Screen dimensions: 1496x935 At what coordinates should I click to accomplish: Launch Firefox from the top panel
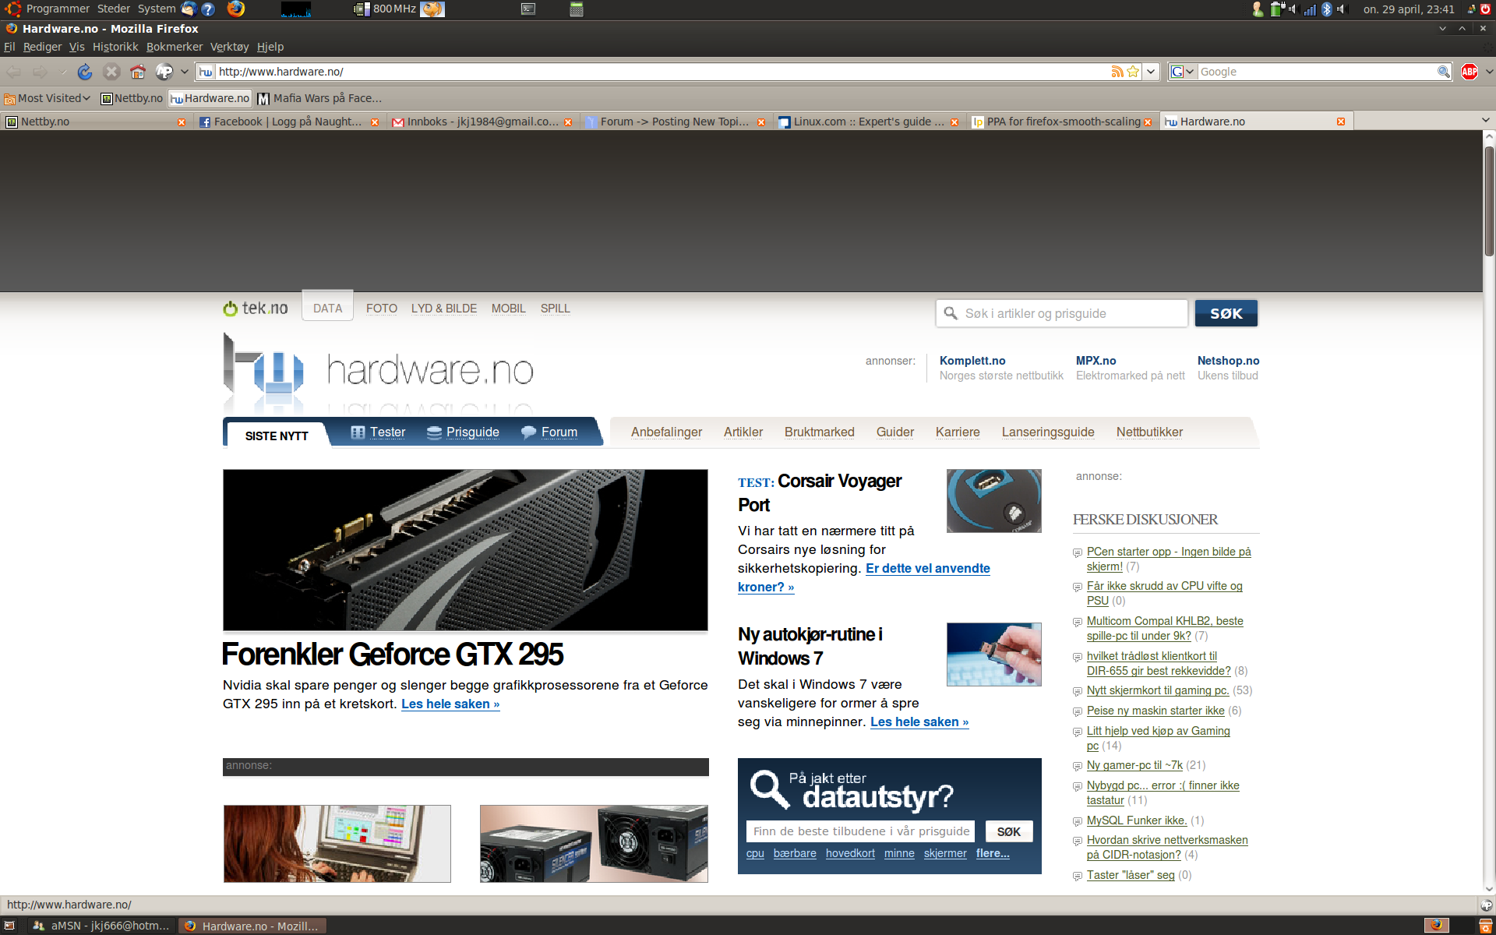(x=235, y=9)
